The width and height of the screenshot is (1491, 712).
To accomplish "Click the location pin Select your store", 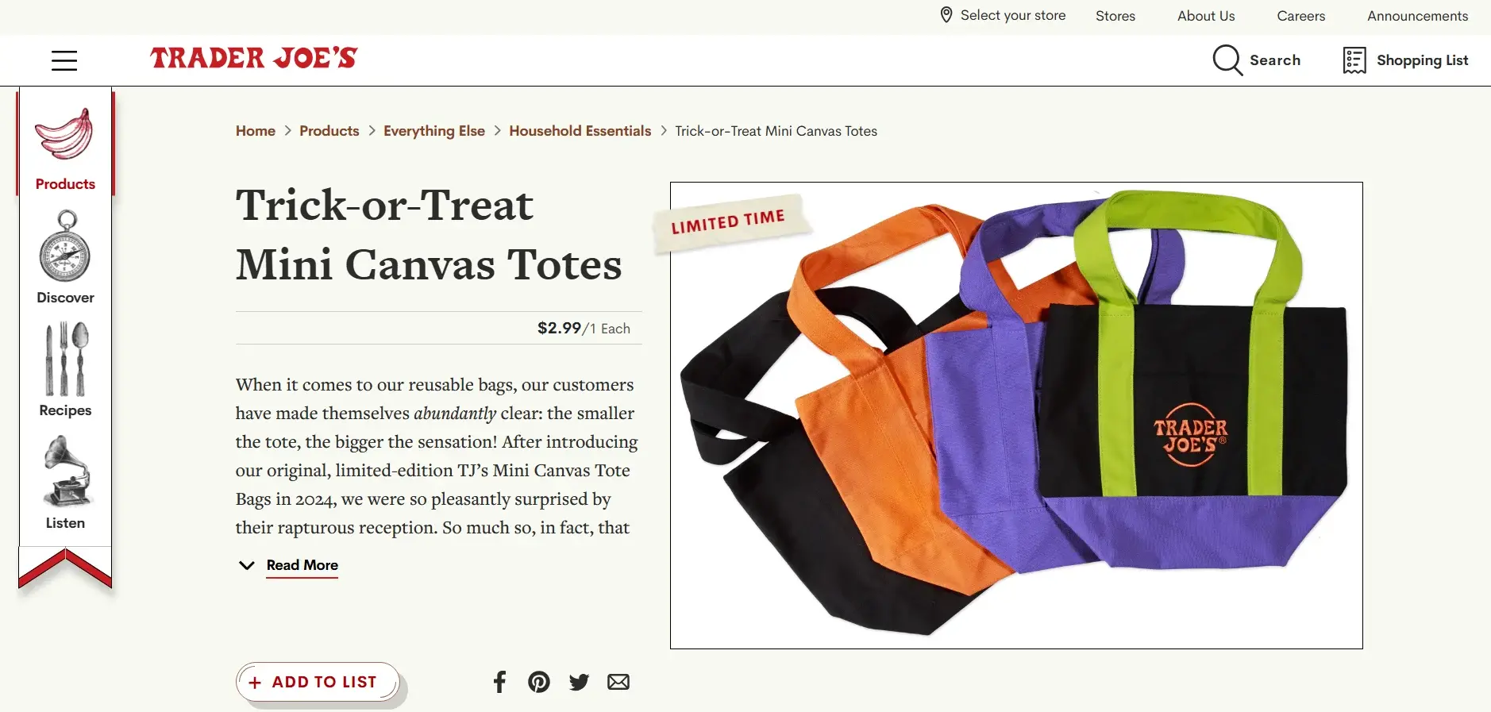I will 1003,15.
